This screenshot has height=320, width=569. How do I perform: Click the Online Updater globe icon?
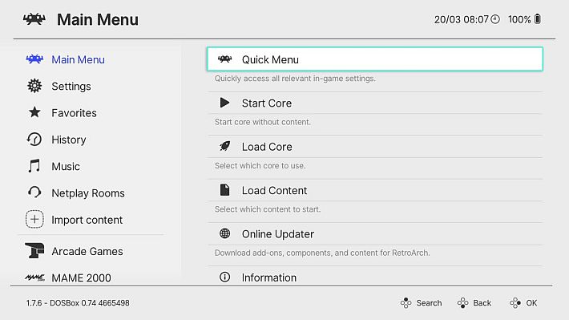224,233
